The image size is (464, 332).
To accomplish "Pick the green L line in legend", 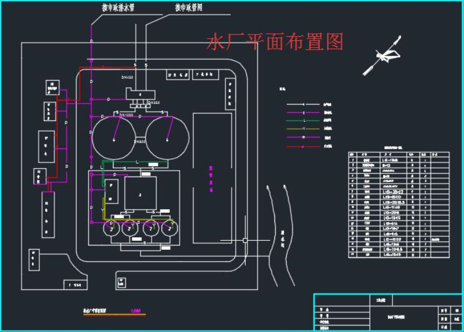I will [x=303, y=120].
